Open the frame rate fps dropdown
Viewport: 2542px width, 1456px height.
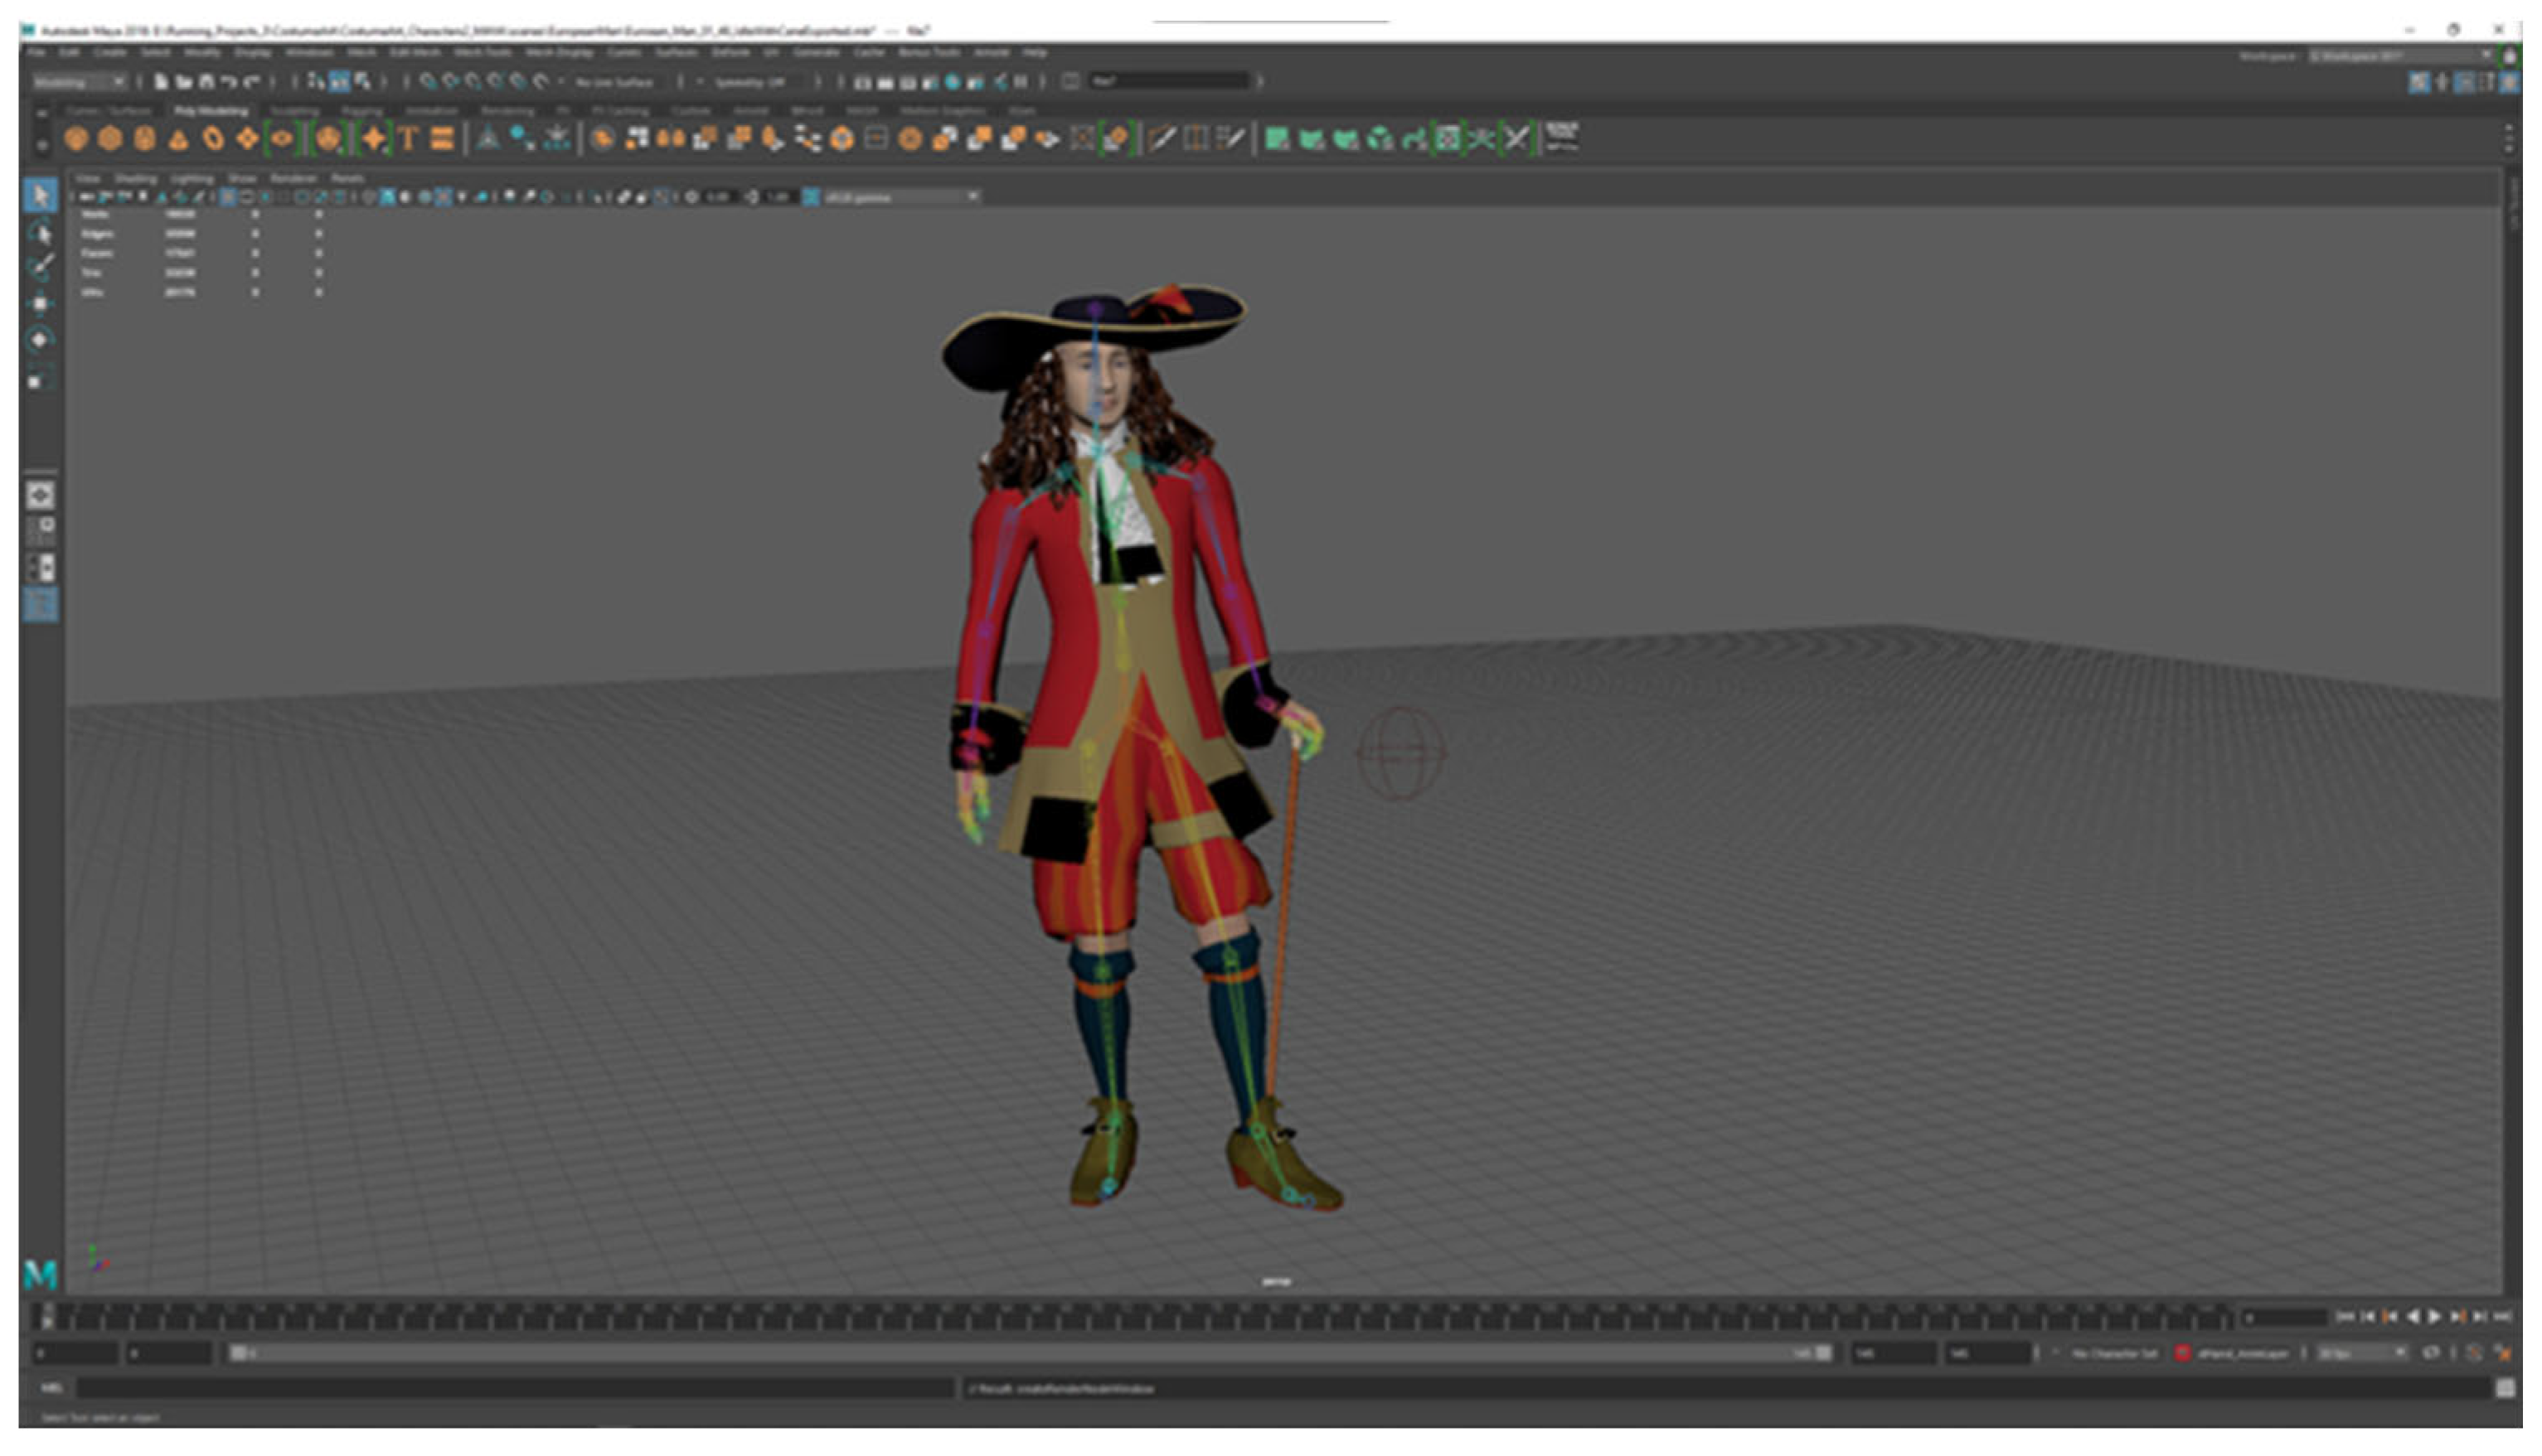(2362, 1353)
